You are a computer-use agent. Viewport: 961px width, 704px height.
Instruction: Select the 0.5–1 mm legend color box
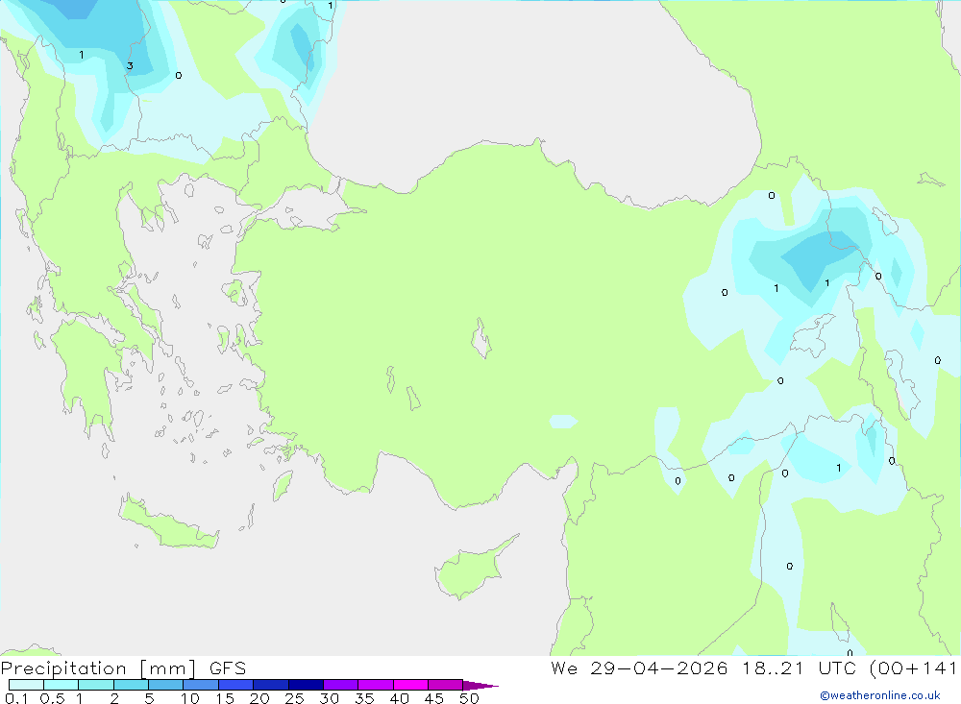pyautogui.click(x=62, y=685)
